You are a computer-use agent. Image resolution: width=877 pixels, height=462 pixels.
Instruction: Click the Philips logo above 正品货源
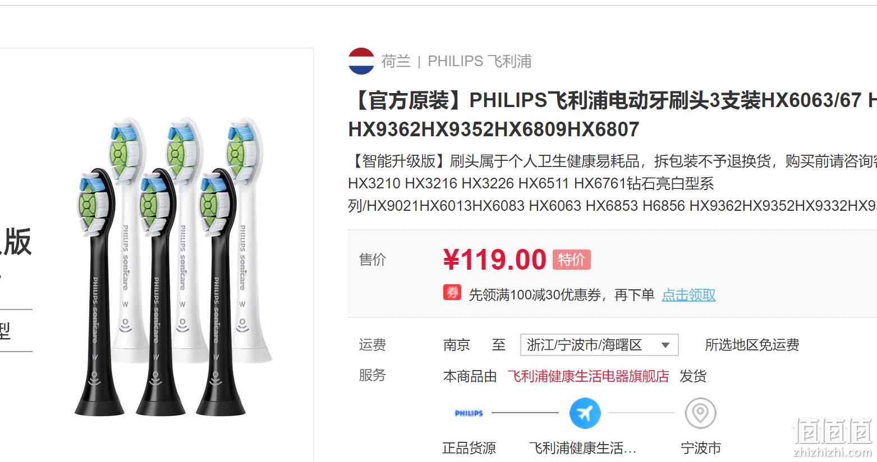pyautogui.click(x=469, y=413)
